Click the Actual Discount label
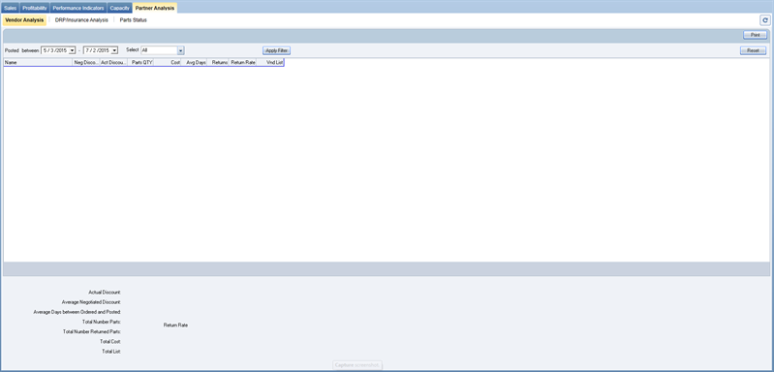Image resolution: width=774 pixels, height=372 pixels. [105, 292]
